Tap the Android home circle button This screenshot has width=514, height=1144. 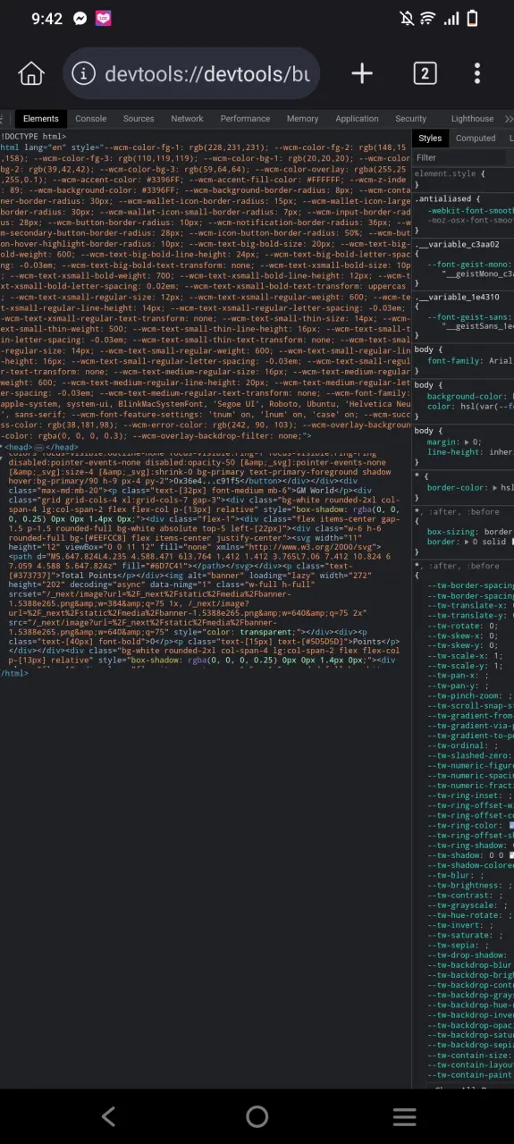pos(257,1116)
